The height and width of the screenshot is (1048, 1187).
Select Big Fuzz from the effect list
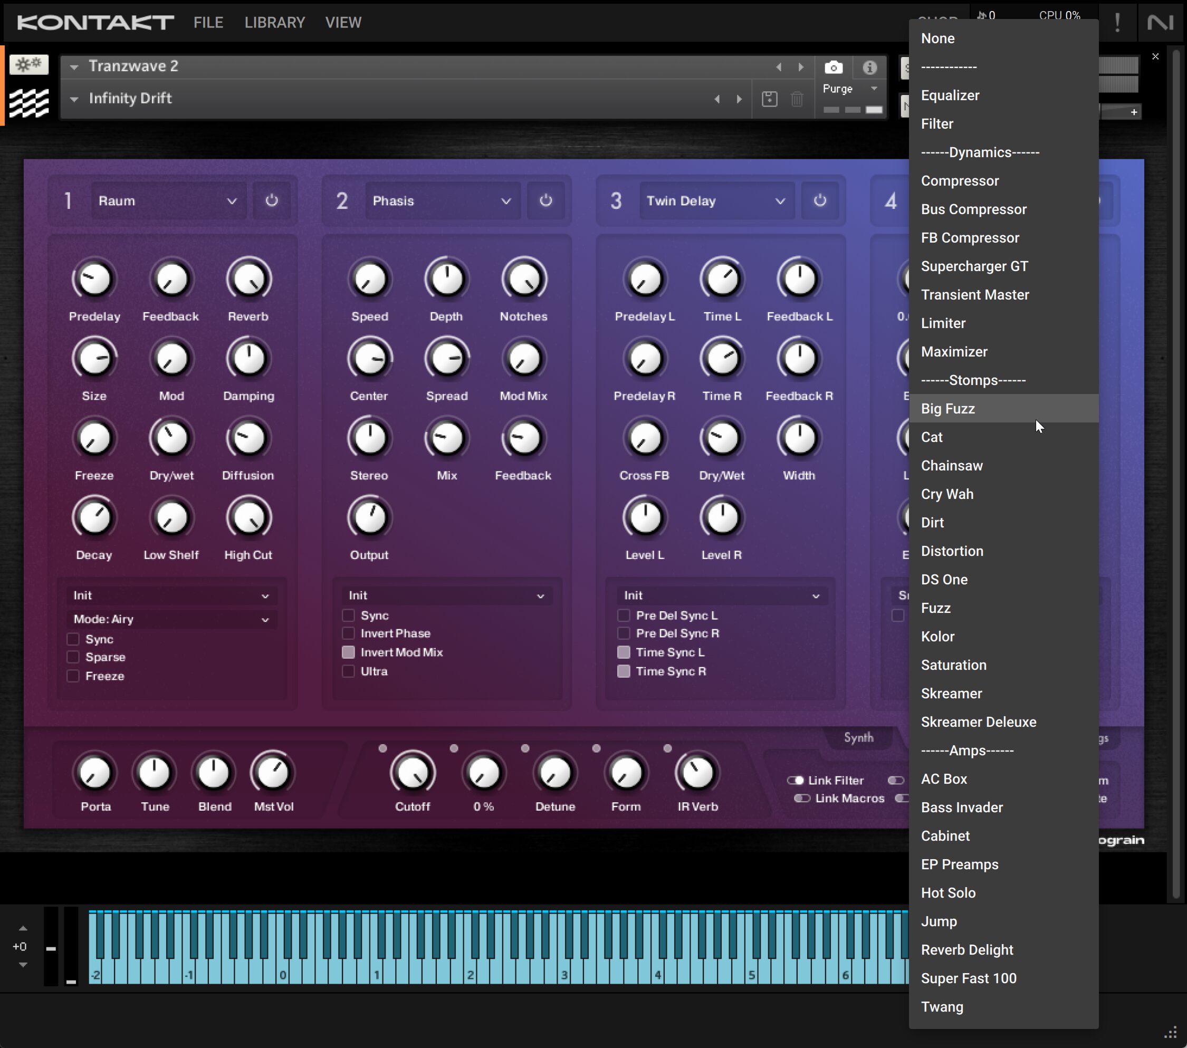1003,409
